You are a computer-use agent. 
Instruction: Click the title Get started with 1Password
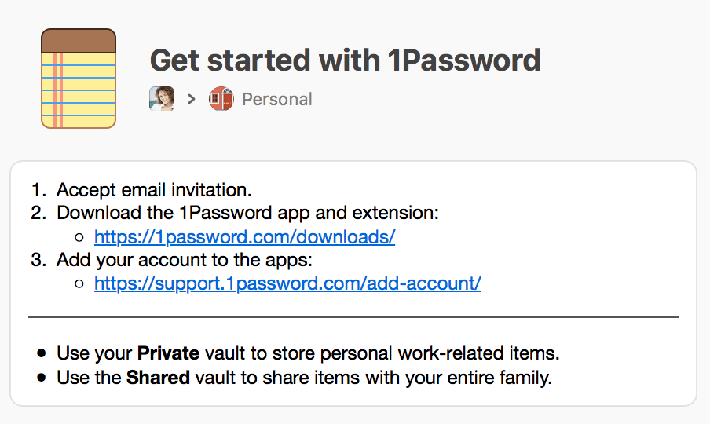pyautogui.click(x=345, y=60)
